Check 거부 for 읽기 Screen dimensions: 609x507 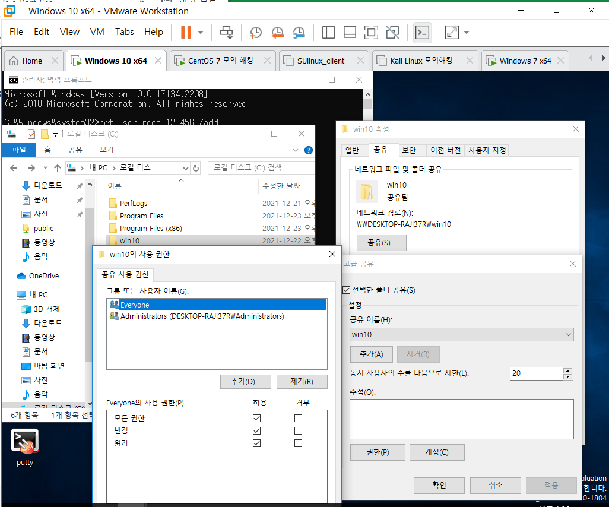pyautogui.click(x=299, y=443)
